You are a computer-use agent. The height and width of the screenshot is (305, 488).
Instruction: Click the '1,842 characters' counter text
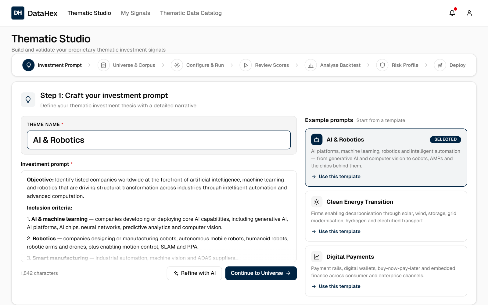point(39,273)
